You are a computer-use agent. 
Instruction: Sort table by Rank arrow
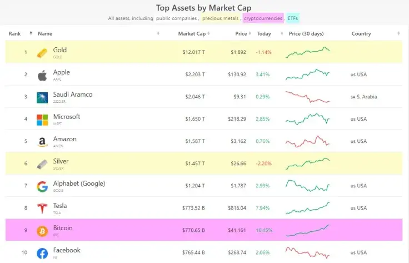(31, 33)
